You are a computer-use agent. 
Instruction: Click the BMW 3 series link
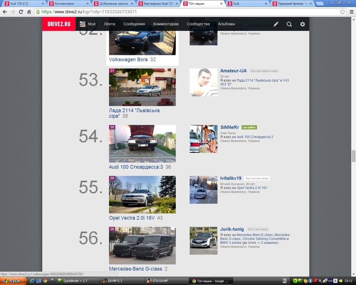[x=231, y=243]
